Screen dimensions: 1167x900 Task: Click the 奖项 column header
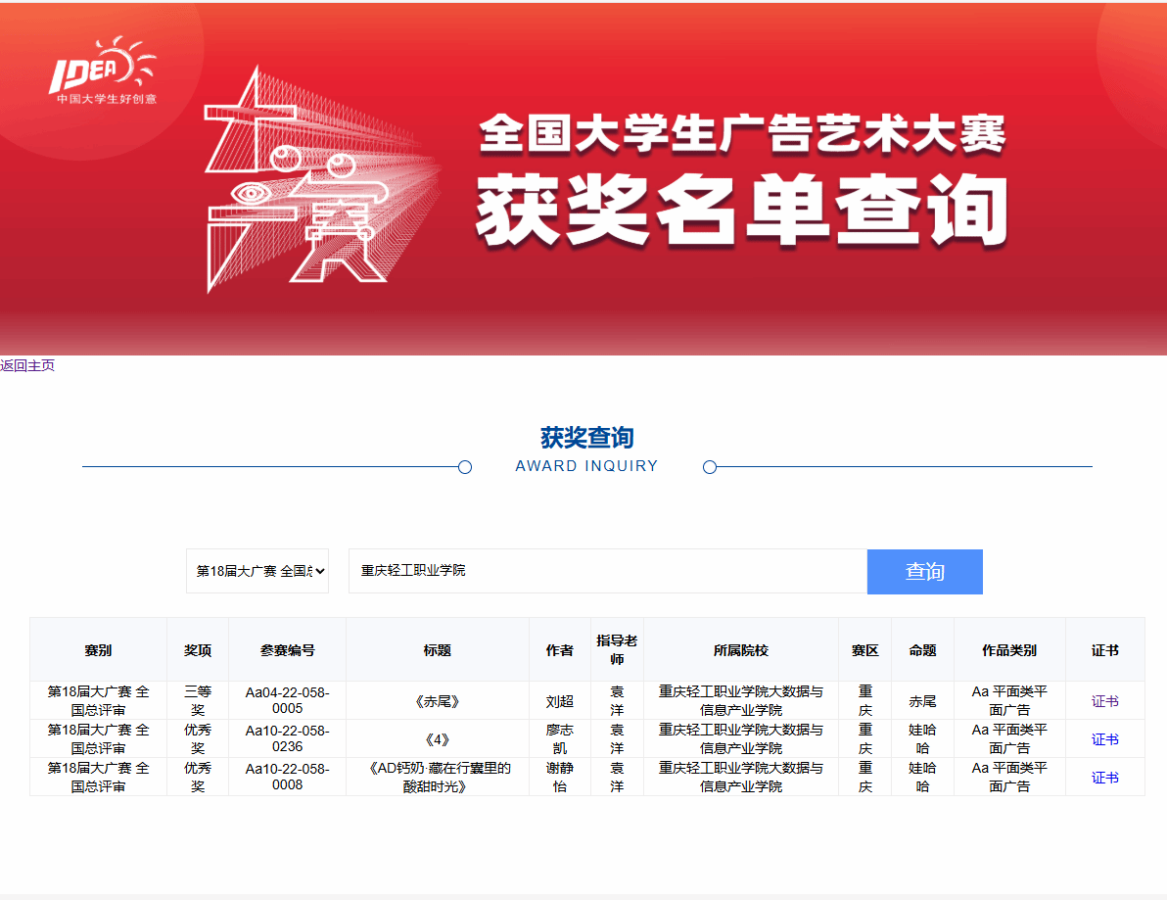click(x=197, y=650)
